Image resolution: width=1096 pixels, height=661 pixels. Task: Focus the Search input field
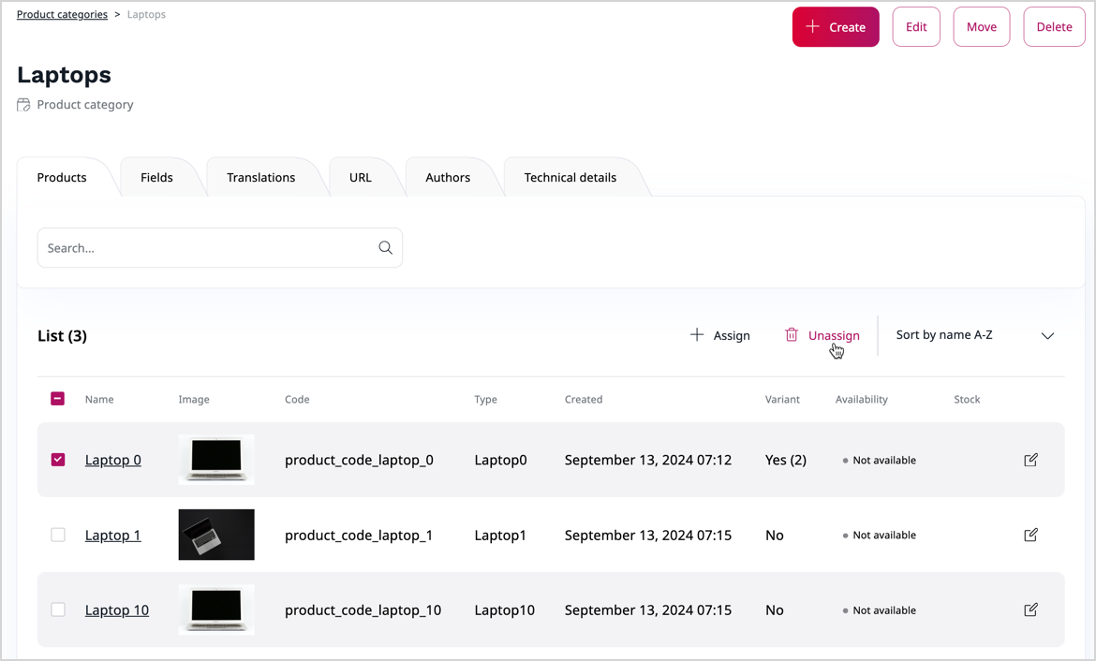219,247
